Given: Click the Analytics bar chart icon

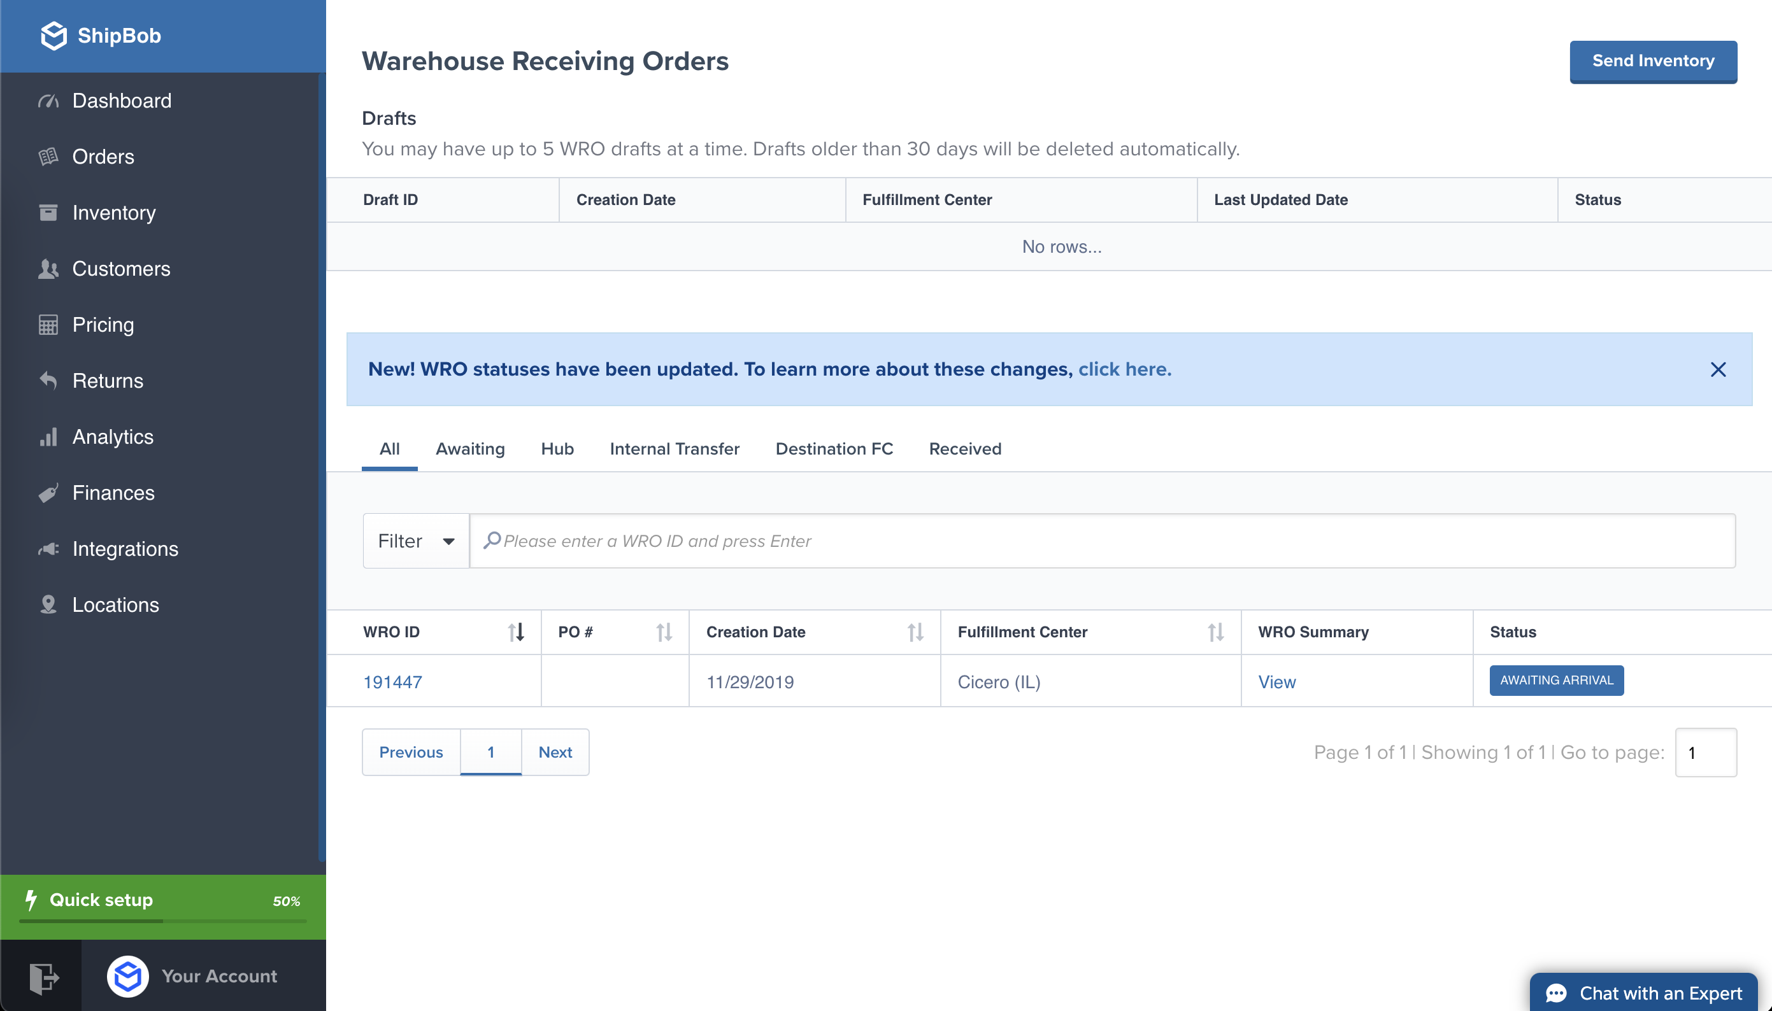Looking at the screenshot, I should (48, 437).
